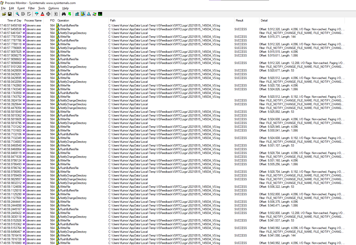Toggle Show Process and Thread Activity icon
The width and height of the screenshot is (356, 245).
pos(95,14)
